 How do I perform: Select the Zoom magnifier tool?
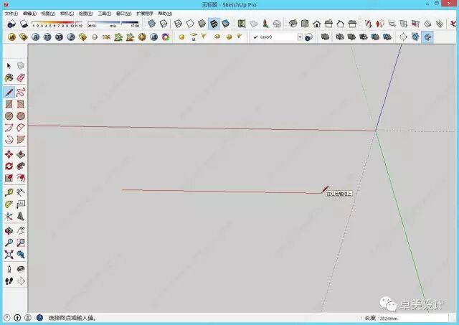click(x=9, y=242)
